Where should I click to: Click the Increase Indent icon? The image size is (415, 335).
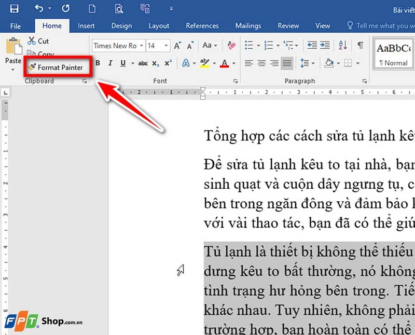(324, 46)
